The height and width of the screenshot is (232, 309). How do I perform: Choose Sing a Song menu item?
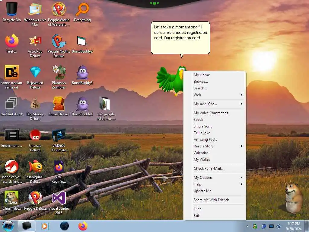tap(215, 126)
